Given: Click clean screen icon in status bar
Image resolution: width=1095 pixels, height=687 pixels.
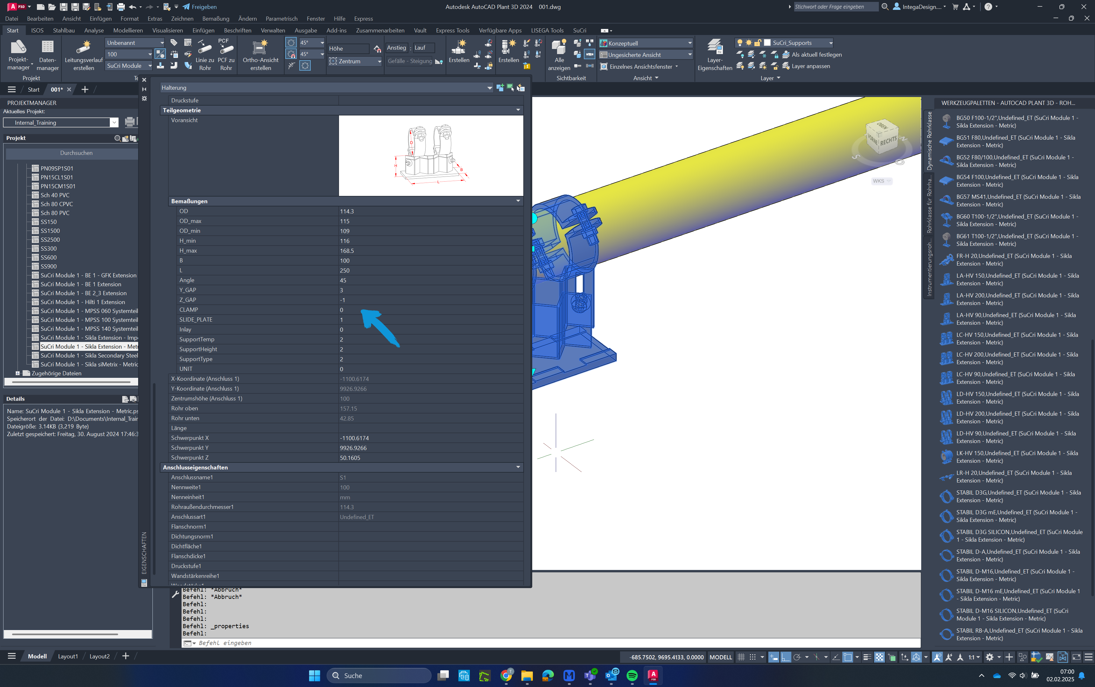Looking at the screenshot, I should coord(1076,657).
